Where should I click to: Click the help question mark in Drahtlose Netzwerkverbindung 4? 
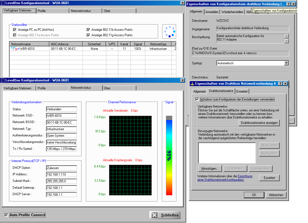(x=280, y=84)
